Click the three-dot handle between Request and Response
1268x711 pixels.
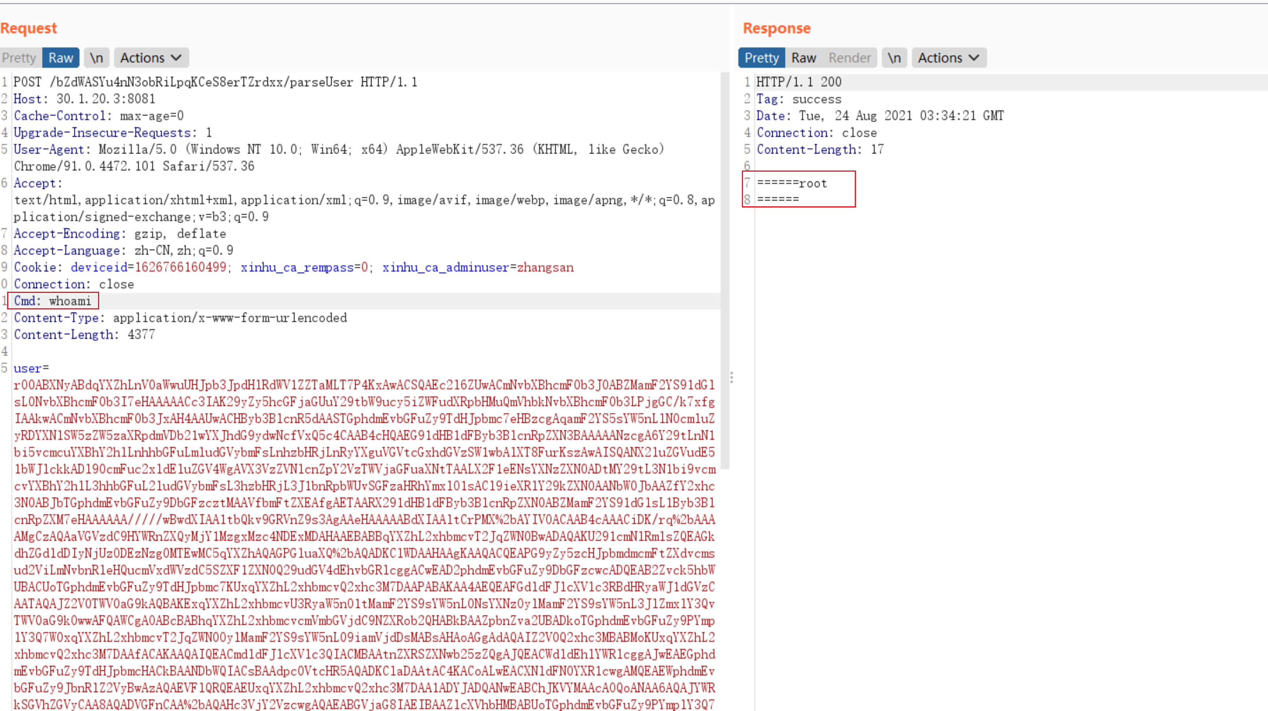pyautogui.click(x=732, y=378)
